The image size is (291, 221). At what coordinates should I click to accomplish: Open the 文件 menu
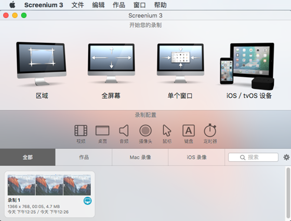[77, 5]
